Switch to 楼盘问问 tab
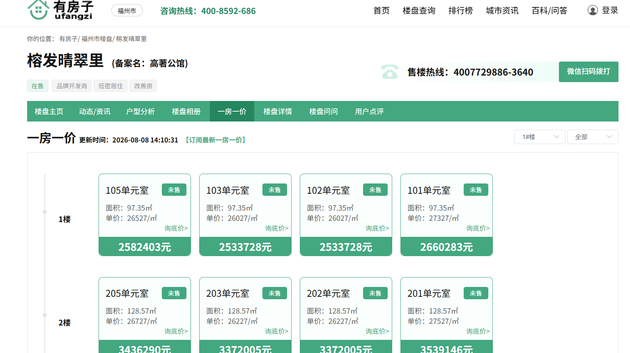Screen dimensions: 630x353 tap(324, 111)
